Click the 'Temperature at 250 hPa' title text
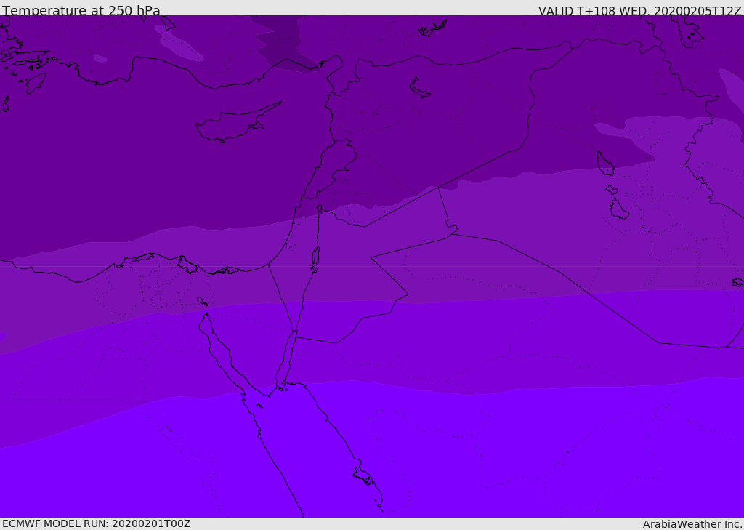The height and width of the screenshot is (530, 744). pyautogui.click(x=81, y=10)
